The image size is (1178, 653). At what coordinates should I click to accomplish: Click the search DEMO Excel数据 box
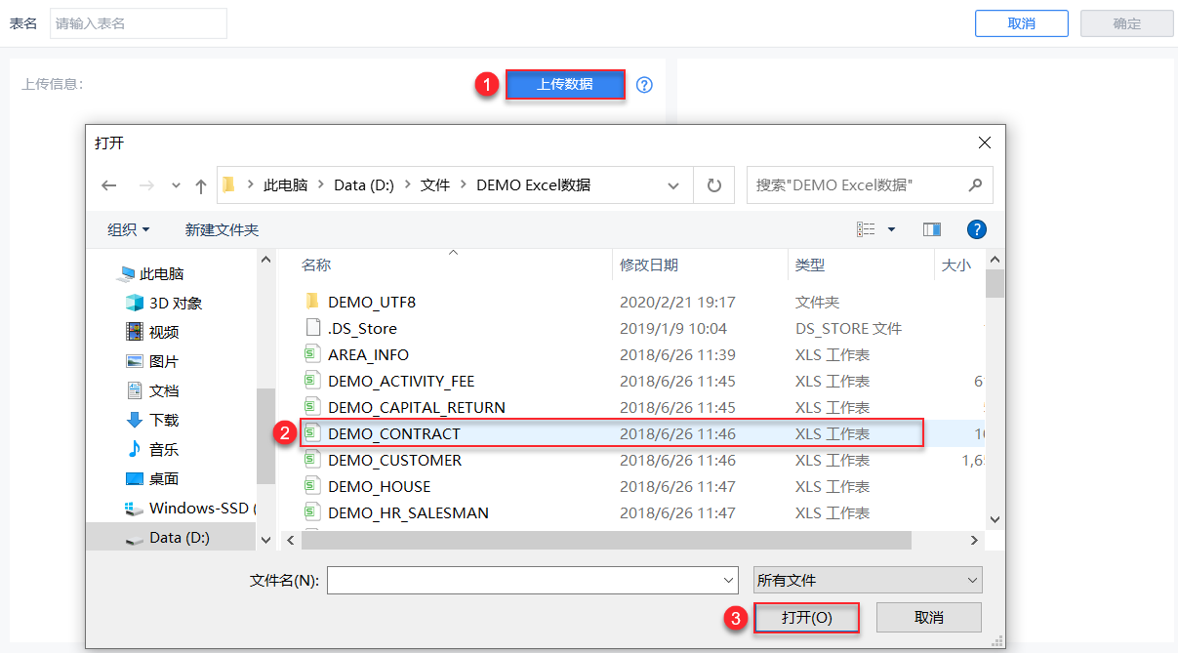pos(870,185)
